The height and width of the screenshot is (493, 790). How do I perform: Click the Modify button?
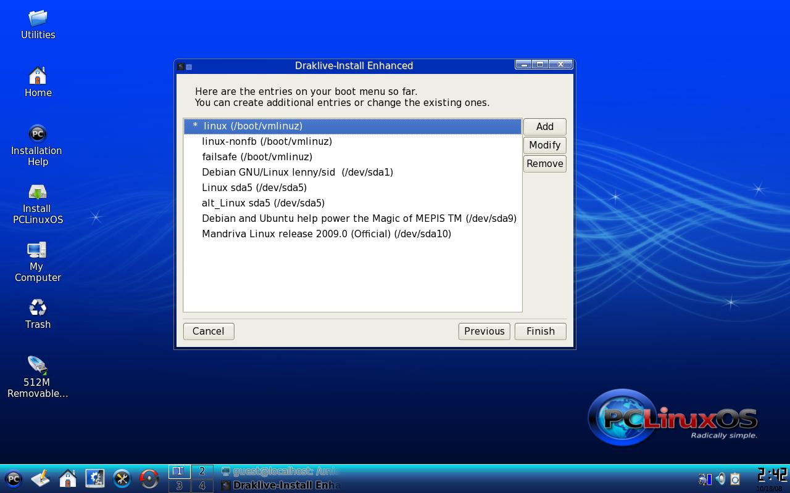[x=544, y=145]
